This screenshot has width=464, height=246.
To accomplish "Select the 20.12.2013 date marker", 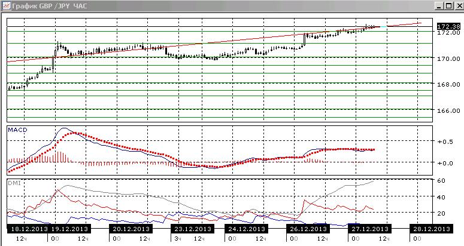I will (131, 229).
